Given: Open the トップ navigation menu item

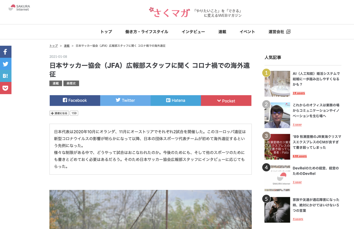Looking at the screenshot, I should 106,32.
